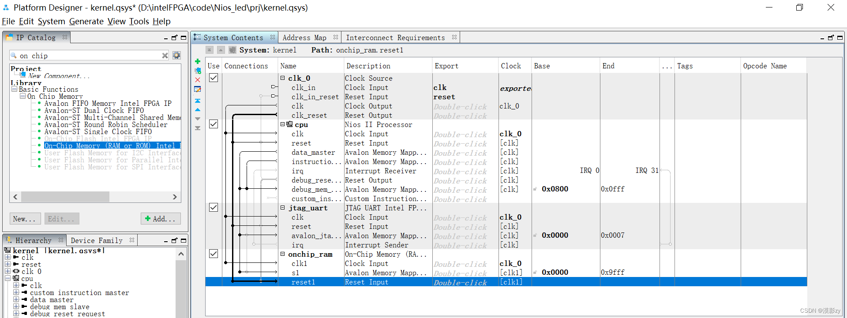
Task: Click the IP Catalog scroll right arrow
Action: pos(175,197)
